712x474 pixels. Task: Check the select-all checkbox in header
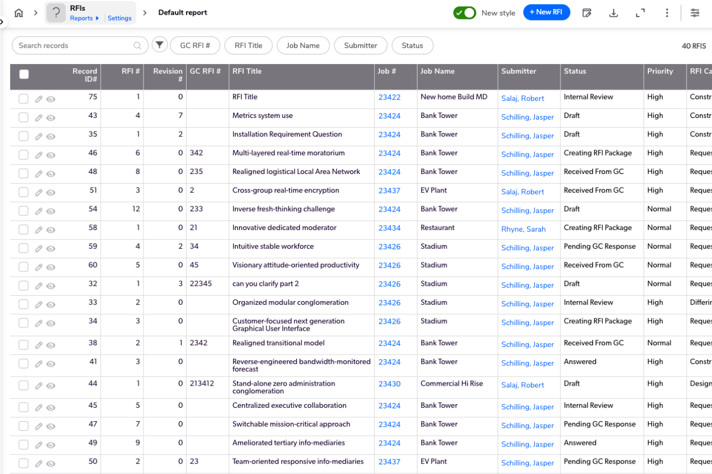(24, 74)
